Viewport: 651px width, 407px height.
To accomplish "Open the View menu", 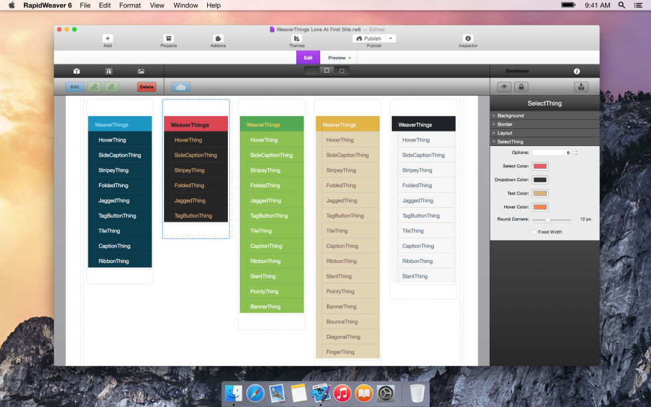I will coord(157,5).
